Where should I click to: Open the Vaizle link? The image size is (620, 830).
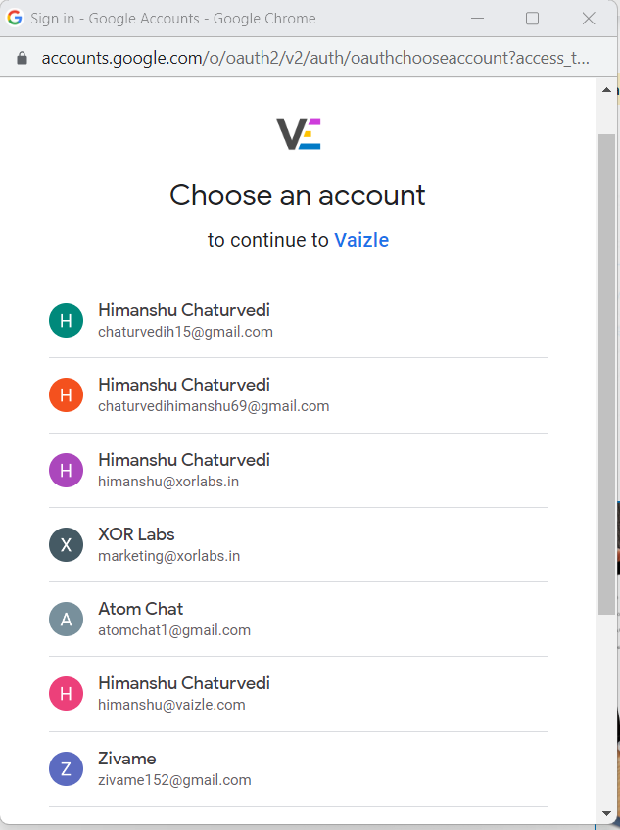click(x=361, y=240)
